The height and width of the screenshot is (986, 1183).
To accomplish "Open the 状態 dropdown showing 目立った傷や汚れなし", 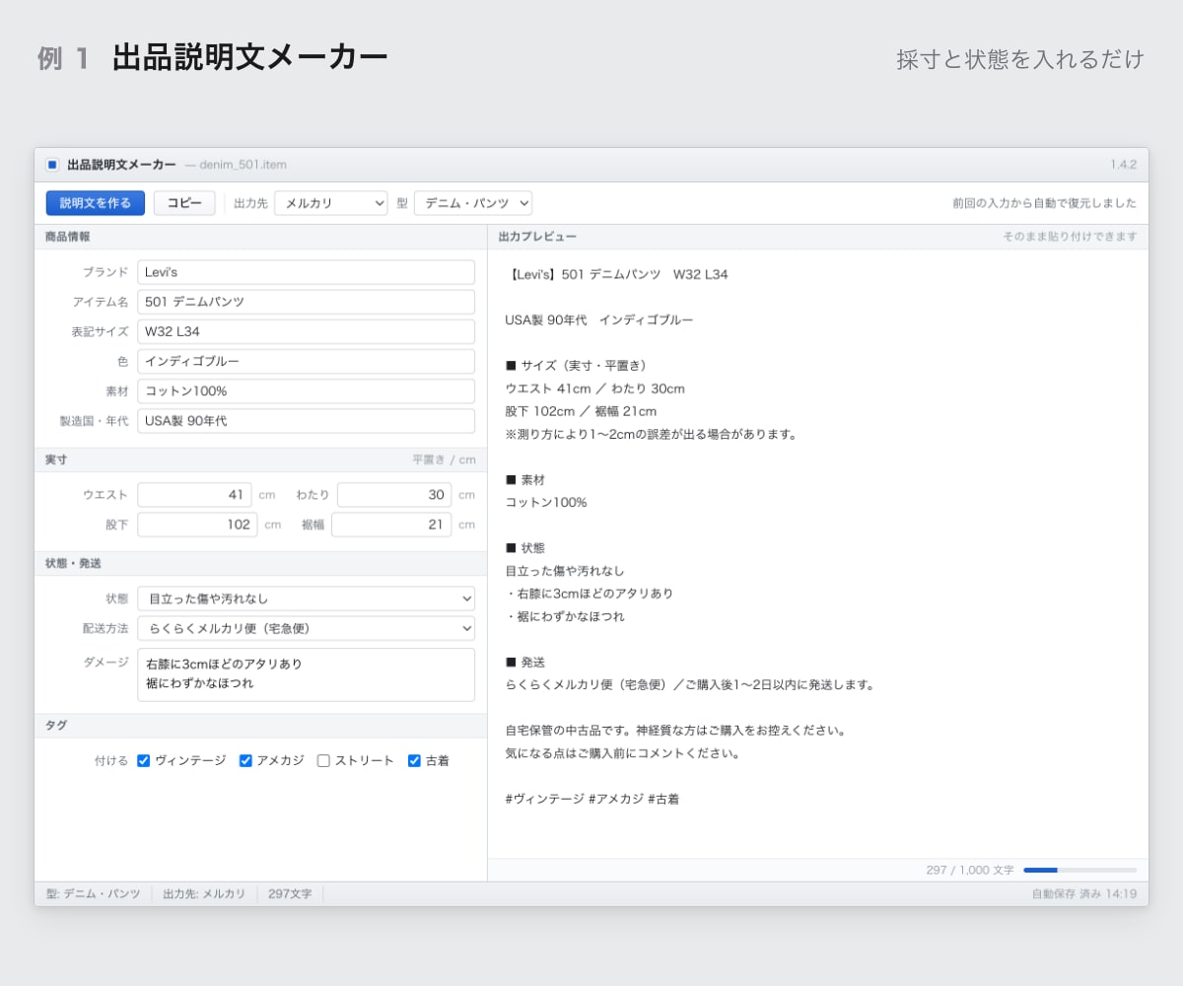I will point(306,599).
